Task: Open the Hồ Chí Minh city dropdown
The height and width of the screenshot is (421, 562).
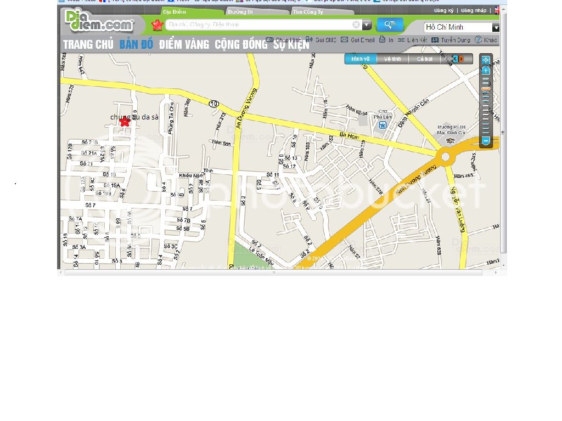Action: pos(496,27)
